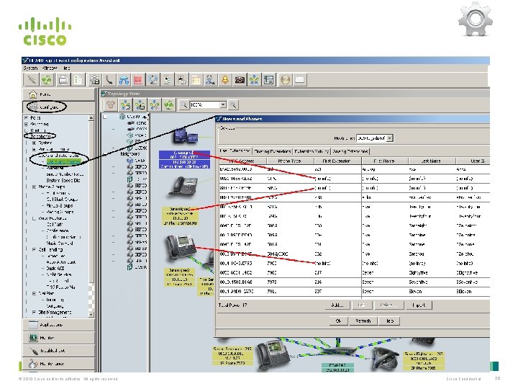Sort by the Phone Type column header
The image size is (518, 389).
click(290, 161)
